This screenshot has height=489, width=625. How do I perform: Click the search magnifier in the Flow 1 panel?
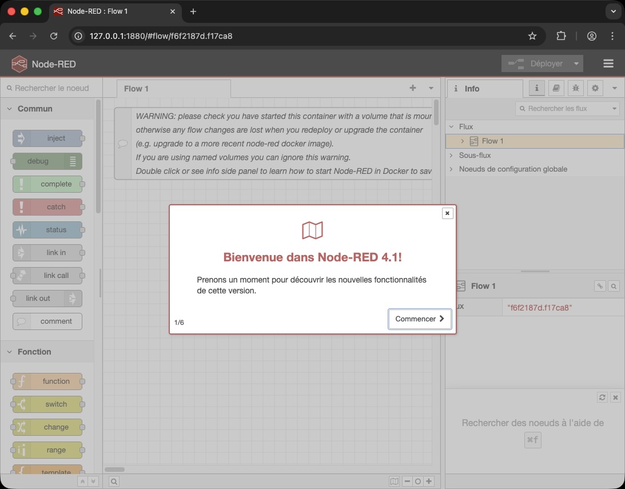coord(614,286)
